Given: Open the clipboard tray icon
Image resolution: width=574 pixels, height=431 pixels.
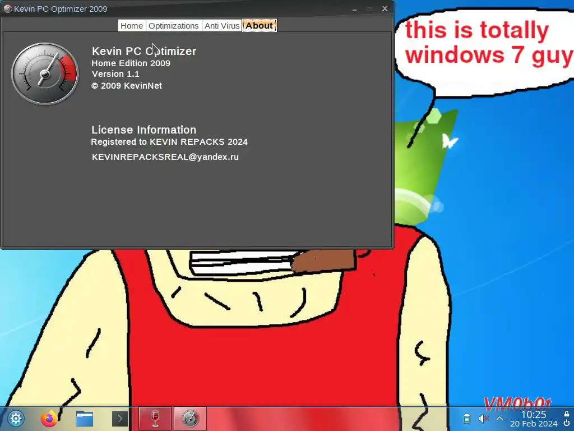Looking at the screenshot, I should [x=467, y=419].
